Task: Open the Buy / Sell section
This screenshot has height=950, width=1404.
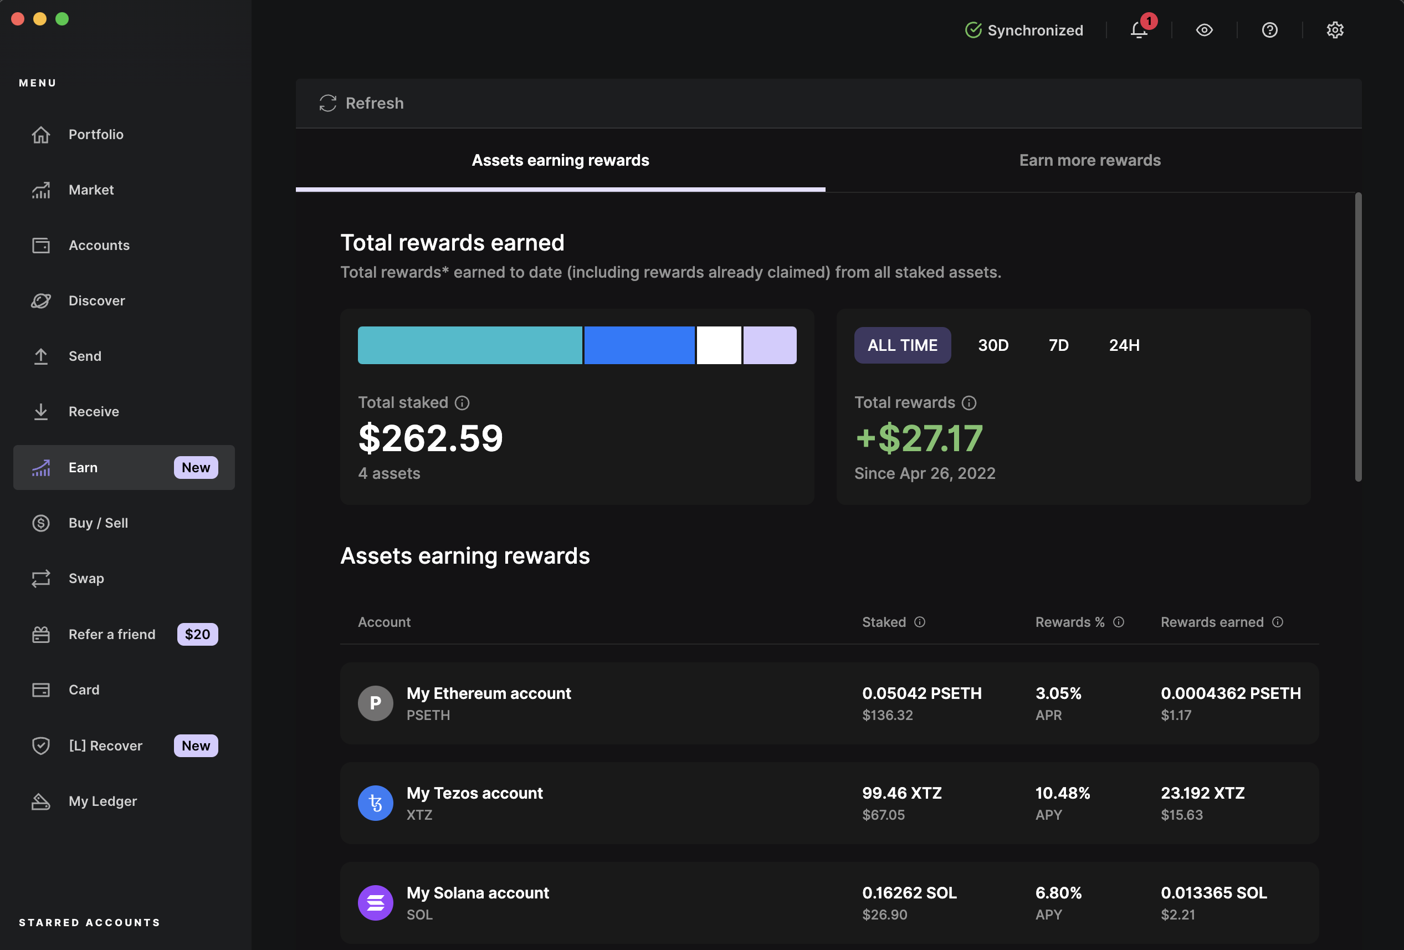Action: (x=98, y=523)
